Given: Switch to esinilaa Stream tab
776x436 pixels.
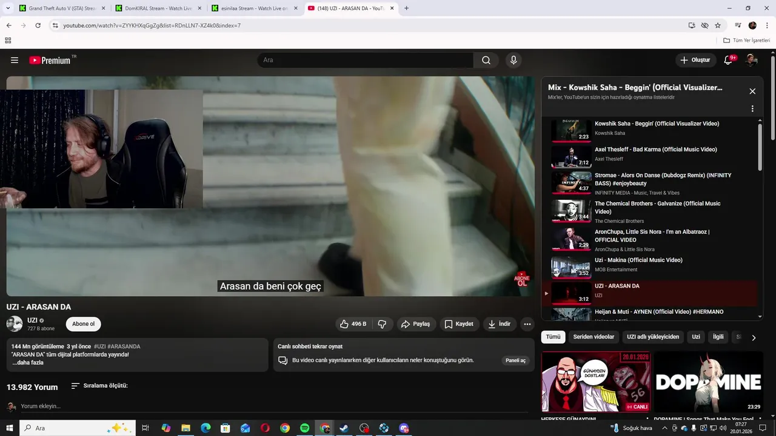Looking at the screenshot, I should click(253, 8).
